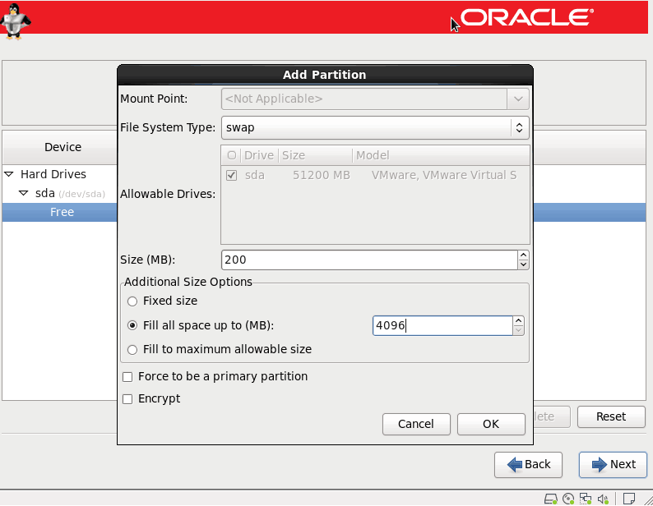Click the 4096 fill size input field
The image size is (653, 506).
click(442, 325)
